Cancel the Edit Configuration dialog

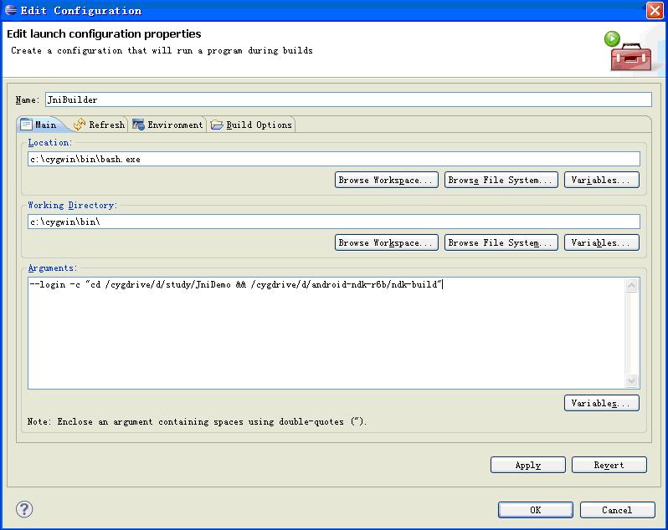617,510
